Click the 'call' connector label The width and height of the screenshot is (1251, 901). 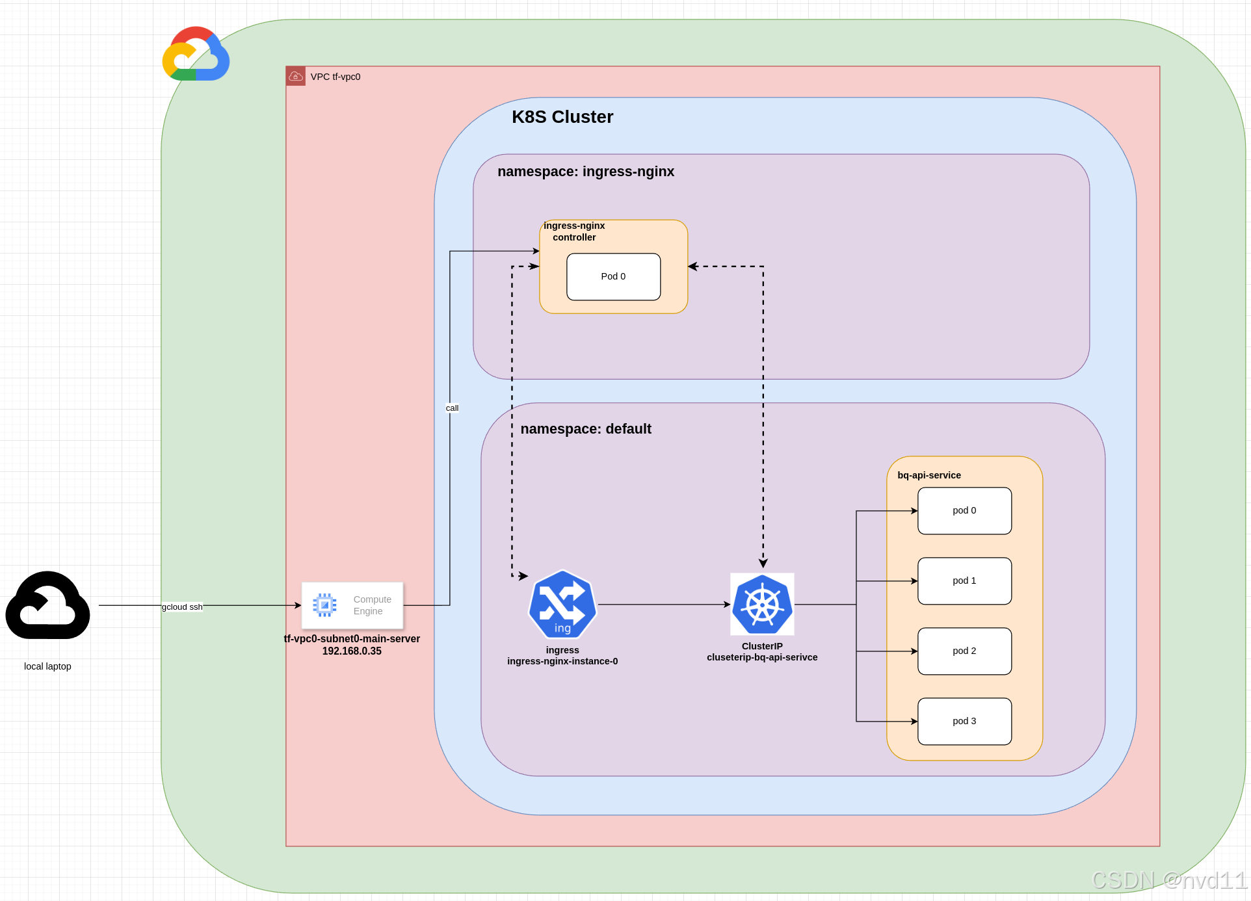click(452, 408)
